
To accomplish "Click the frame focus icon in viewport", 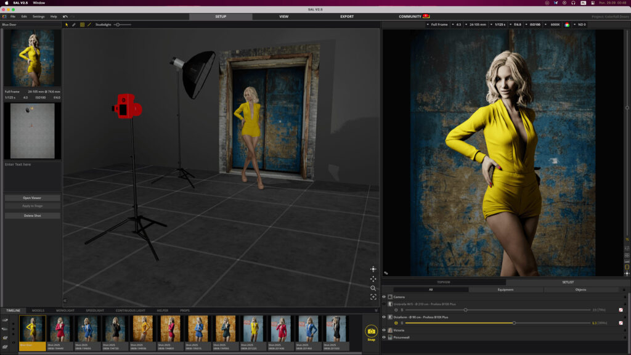I will (x=373, y=297).
